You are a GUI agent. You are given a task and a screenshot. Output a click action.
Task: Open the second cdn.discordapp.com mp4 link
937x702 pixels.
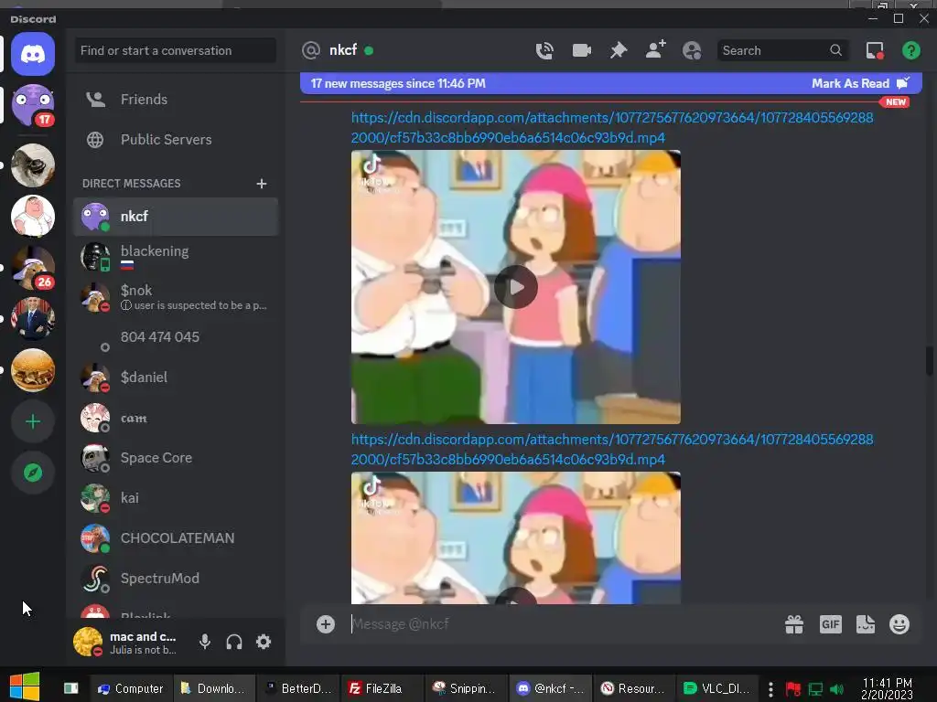pos(612,450)
